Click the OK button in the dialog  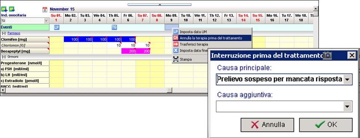(x=326, y=125)
